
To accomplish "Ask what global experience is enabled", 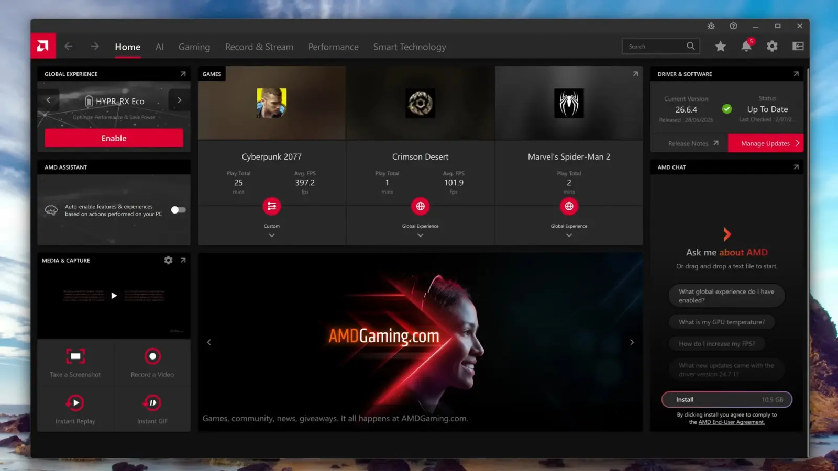I will tap(726, 296).
